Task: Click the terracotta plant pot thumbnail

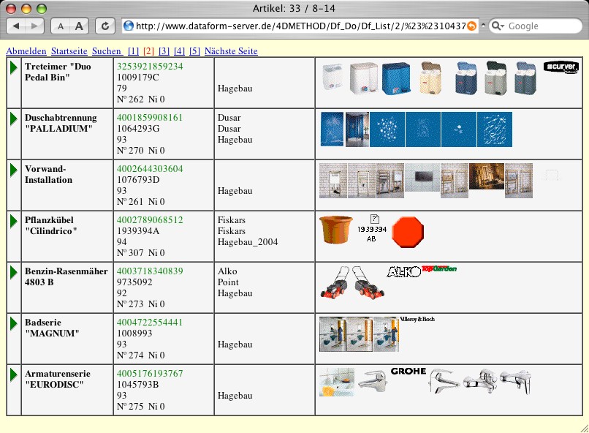Action: click(336, 229)
